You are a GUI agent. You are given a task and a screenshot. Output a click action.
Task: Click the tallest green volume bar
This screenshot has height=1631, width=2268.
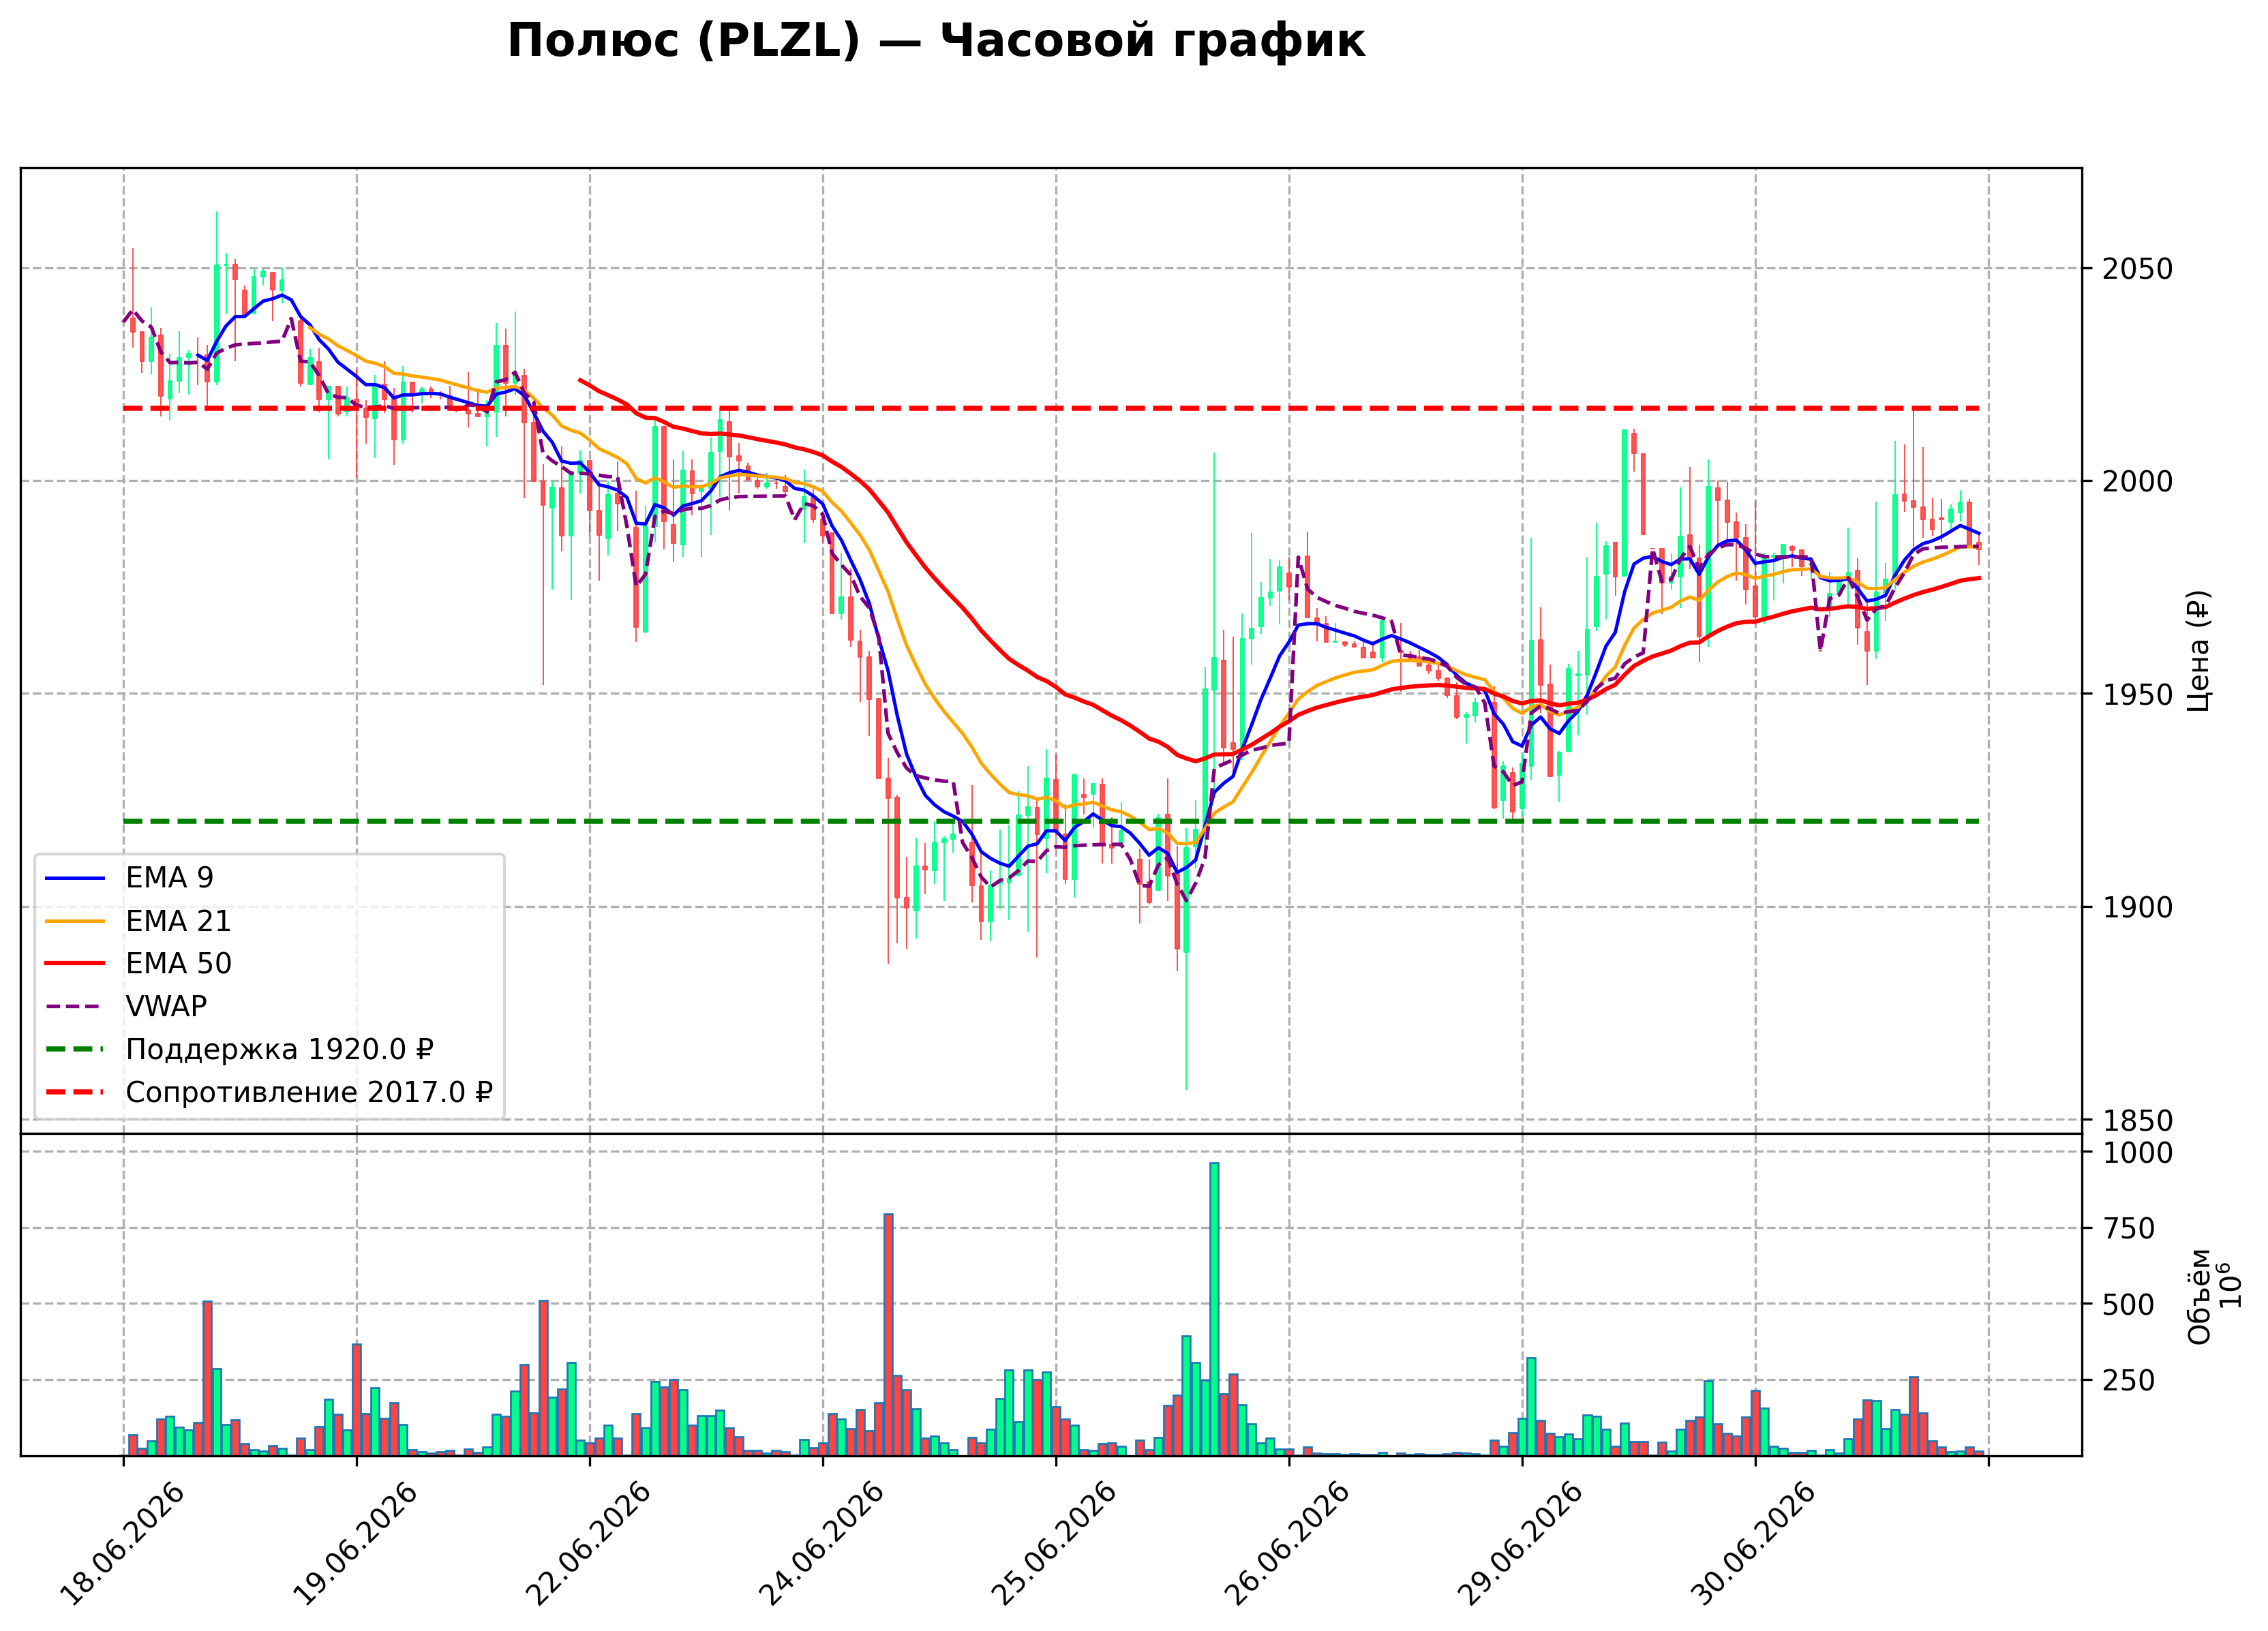pos(1214,1309)
